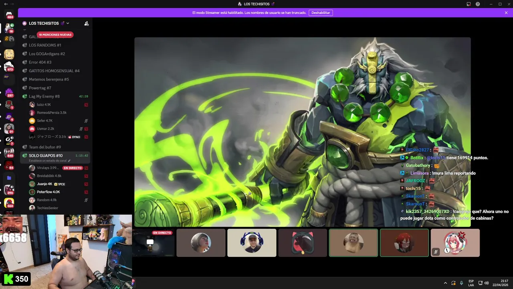Dismiss the Streamer mode banner
This screenshot has width=513, height=289.
(506, 13)
